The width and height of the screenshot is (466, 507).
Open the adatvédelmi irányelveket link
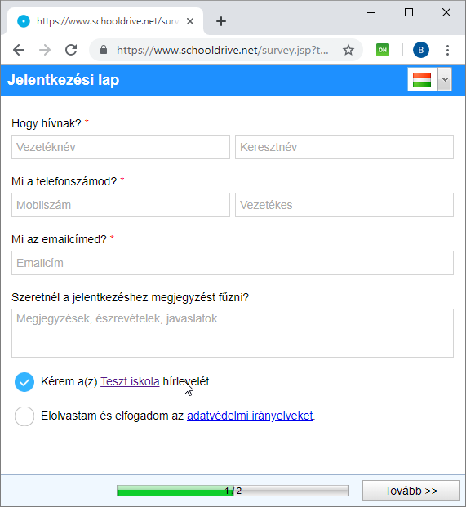(250, 416)
